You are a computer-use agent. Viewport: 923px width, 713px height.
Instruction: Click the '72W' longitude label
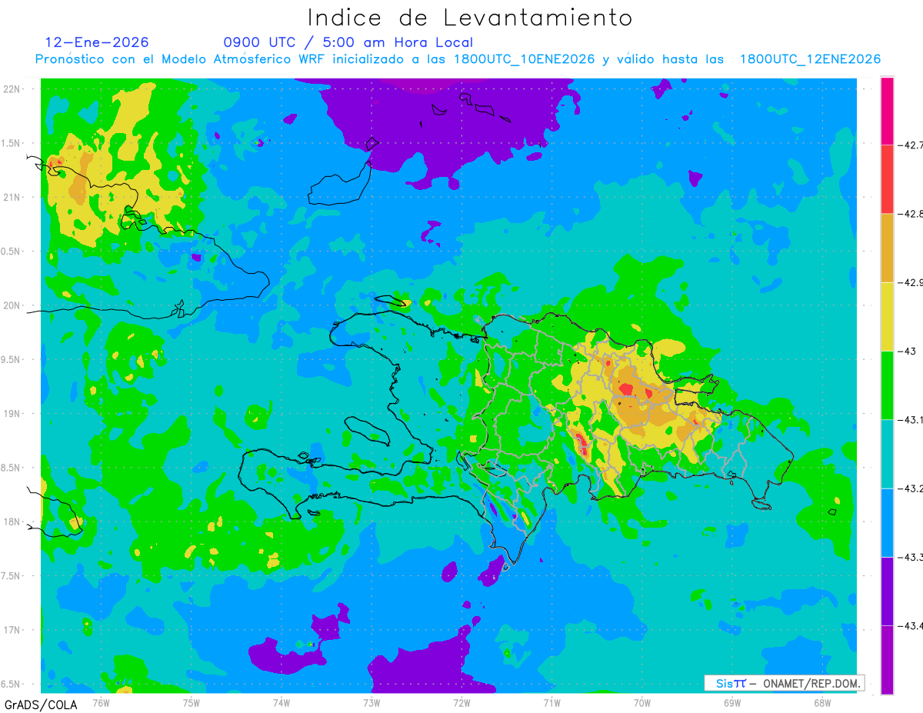tap(461, 701)
